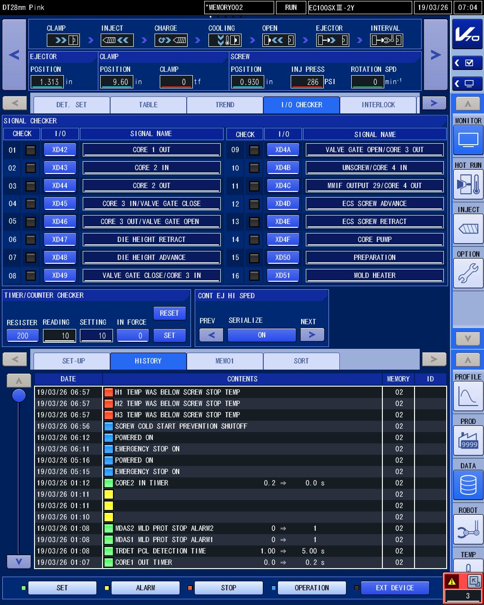
Task: Open the MONITOR screen icon
Action: click(x=468, y=141)
